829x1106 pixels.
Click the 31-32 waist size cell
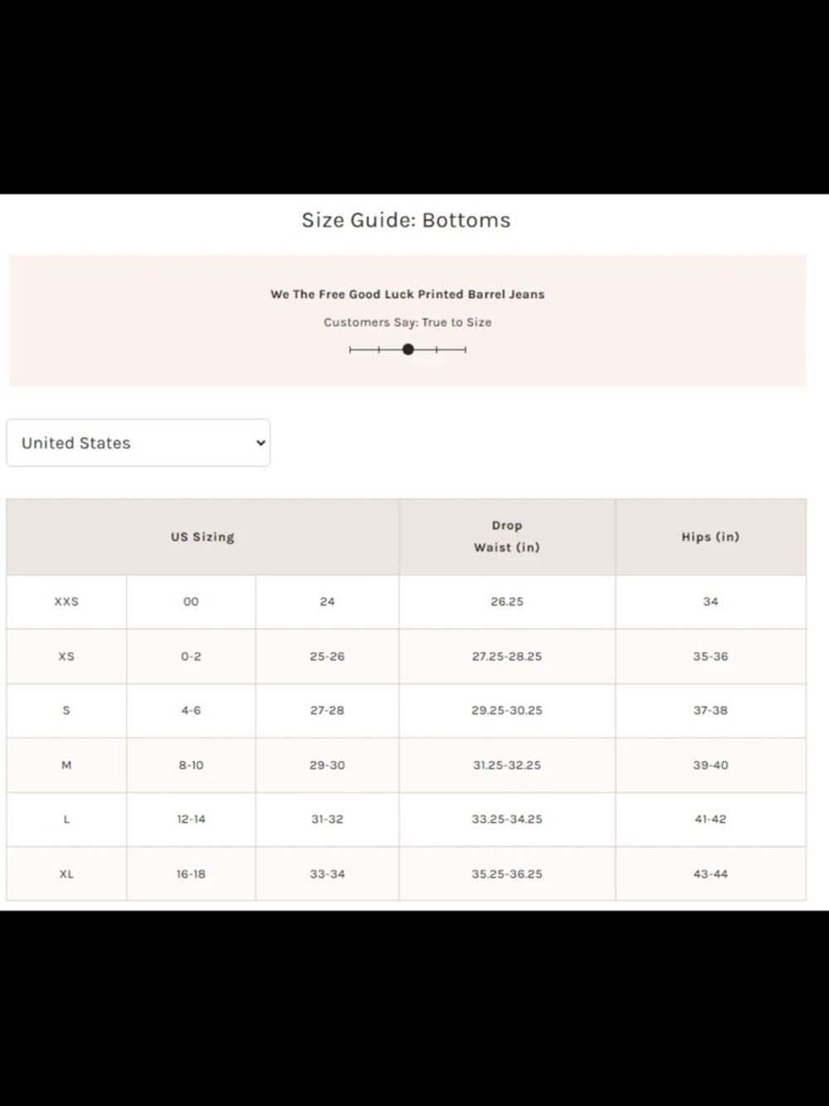(x=327, y=819)
